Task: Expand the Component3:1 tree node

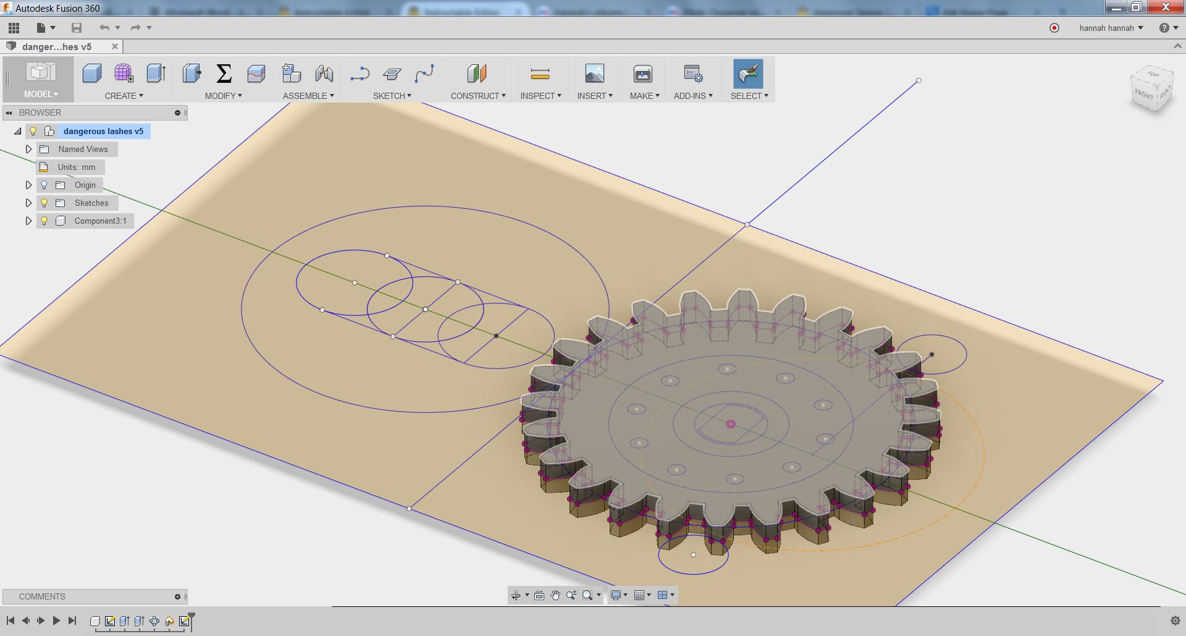Action: pyautogui.click(x=28, y=221)
